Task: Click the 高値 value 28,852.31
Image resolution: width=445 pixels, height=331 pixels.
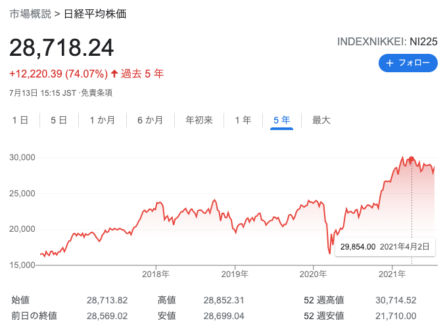Action: click(223, 300)
